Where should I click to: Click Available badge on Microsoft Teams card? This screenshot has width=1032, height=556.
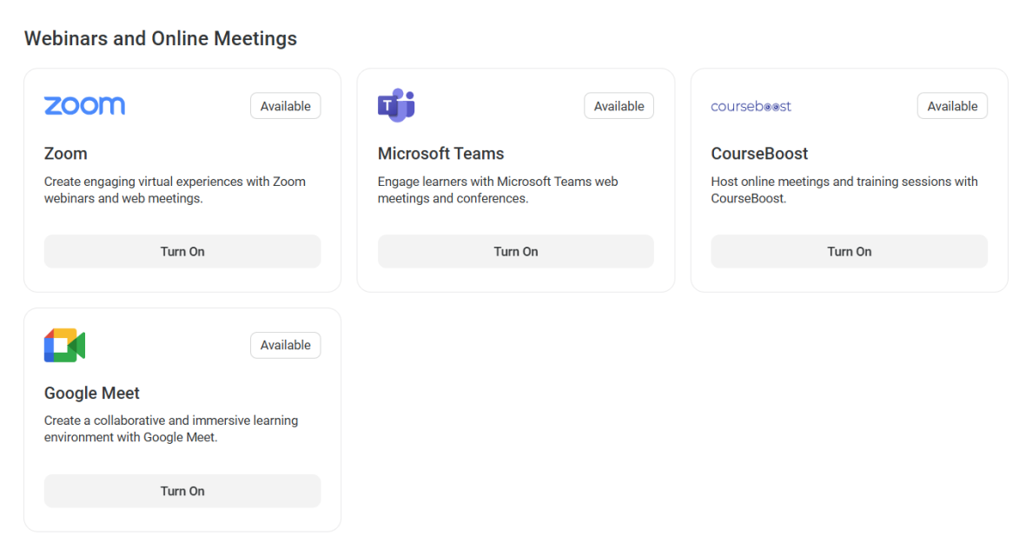619,106
